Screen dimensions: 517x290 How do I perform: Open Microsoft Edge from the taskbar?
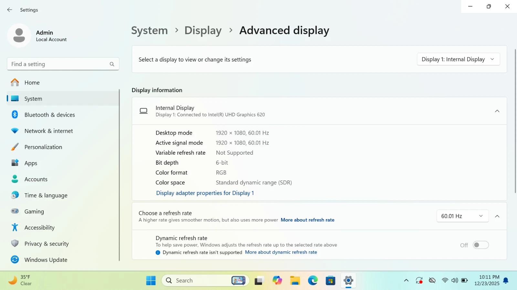pos(312,280)
